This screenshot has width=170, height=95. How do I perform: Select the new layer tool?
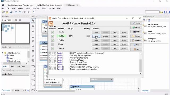[33, 37]
